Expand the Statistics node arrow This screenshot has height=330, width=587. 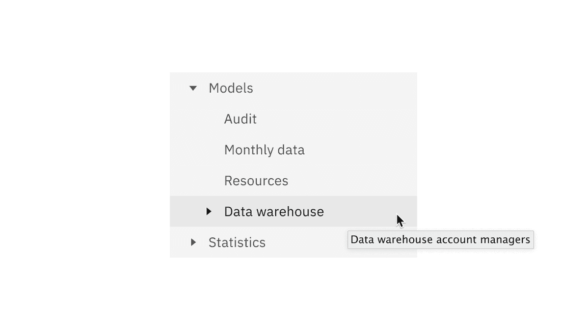coord(193,242)
